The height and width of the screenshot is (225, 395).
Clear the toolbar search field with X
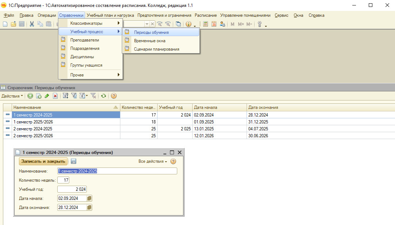click(x=152, y=24)
